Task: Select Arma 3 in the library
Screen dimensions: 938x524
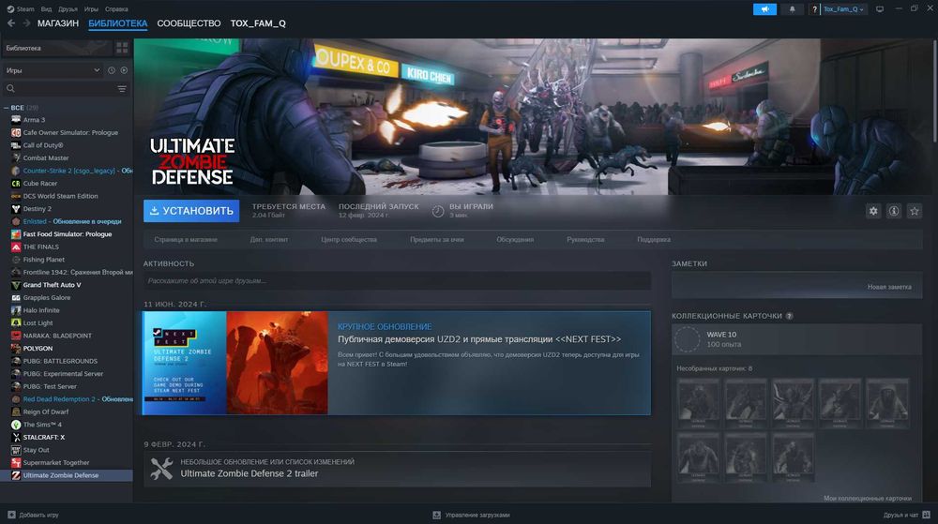Action: [34, 120]
